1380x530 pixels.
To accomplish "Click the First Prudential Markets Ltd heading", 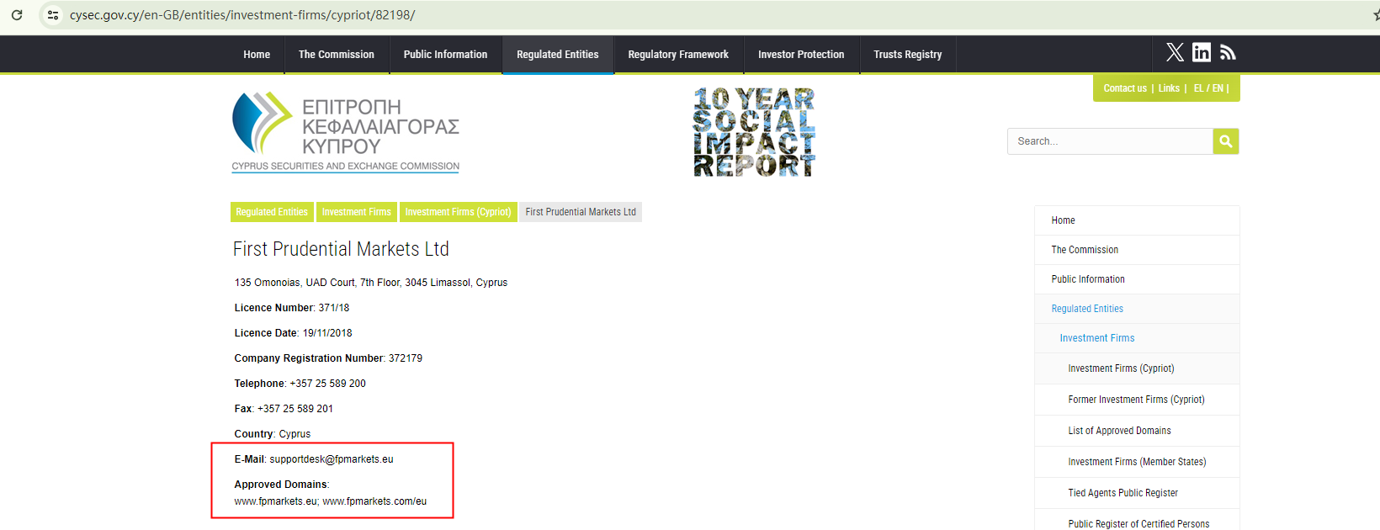I will point(341,249).
